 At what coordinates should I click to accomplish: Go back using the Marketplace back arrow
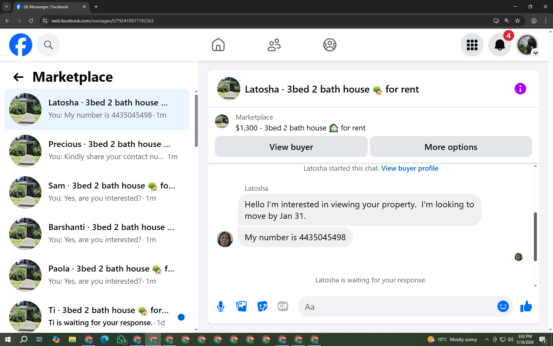point(18,77)
